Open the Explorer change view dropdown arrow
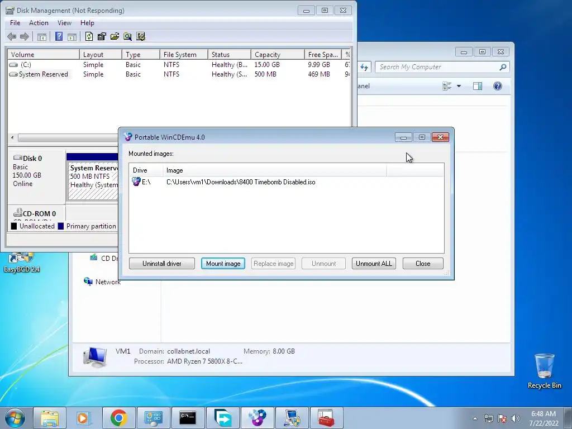 pos(459,86)
